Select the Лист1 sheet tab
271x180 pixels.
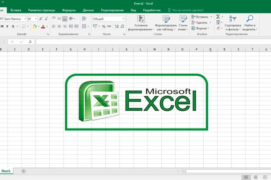[6, 171]
